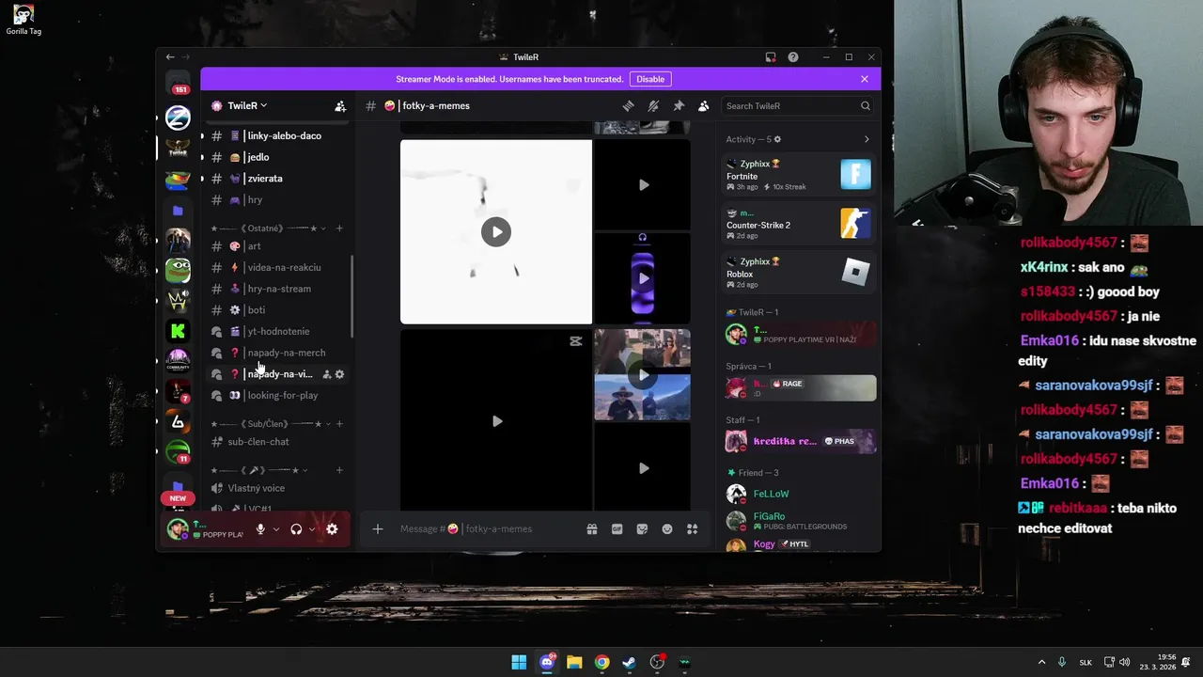The width and height of the screenshot is (1203, 677).
Task: Open Google Chrome from taskbar
Action: 601,662
